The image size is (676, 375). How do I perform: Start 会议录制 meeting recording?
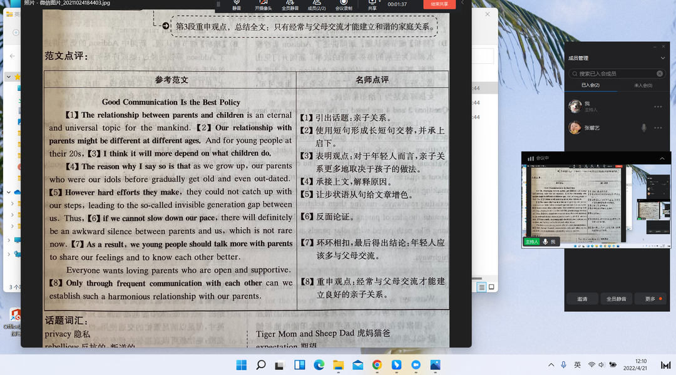tap(343, 4)
